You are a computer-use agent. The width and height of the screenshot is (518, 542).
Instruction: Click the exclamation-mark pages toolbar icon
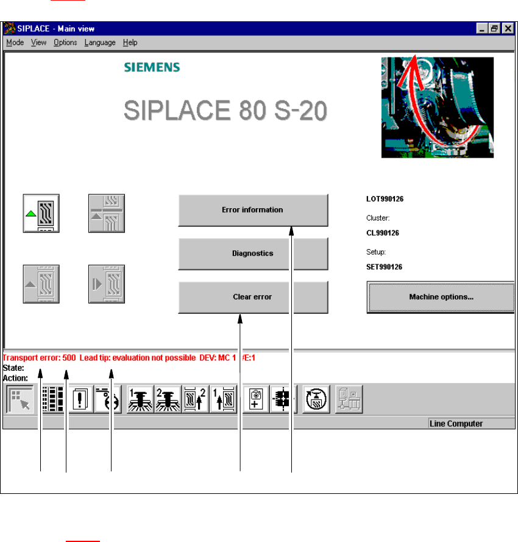pos(80,399)
